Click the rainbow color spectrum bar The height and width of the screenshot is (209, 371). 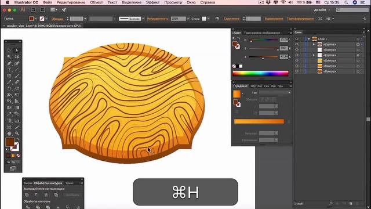[x=260, y=74]
